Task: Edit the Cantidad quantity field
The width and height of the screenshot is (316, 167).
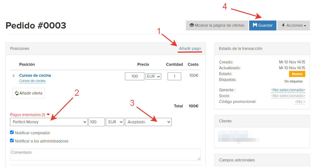Action: point(174,76)
